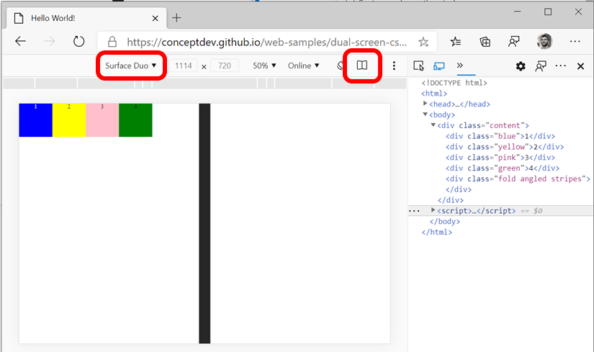Select the div class pink element
594x352 pixels.
500,157
